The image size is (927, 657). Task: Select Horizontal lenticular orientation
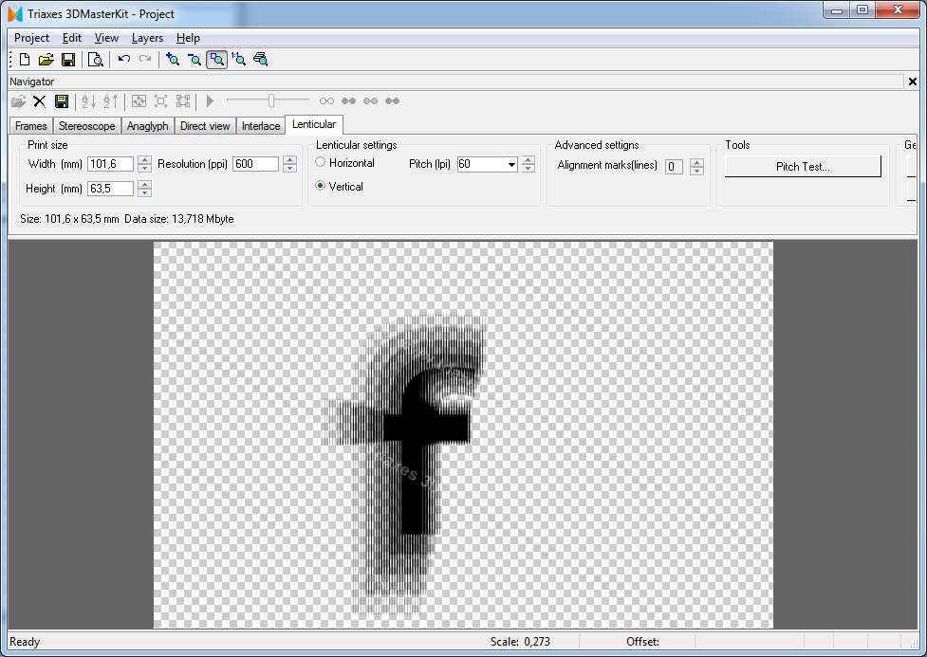point(345,162)
